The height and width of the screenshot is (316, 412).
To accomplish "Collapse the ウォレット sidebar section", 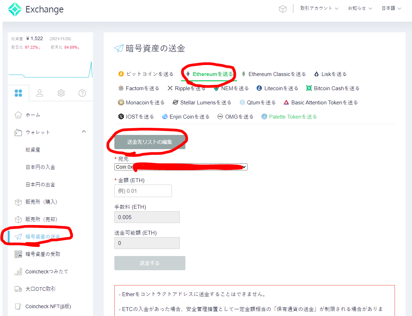I will coord(84,131).
